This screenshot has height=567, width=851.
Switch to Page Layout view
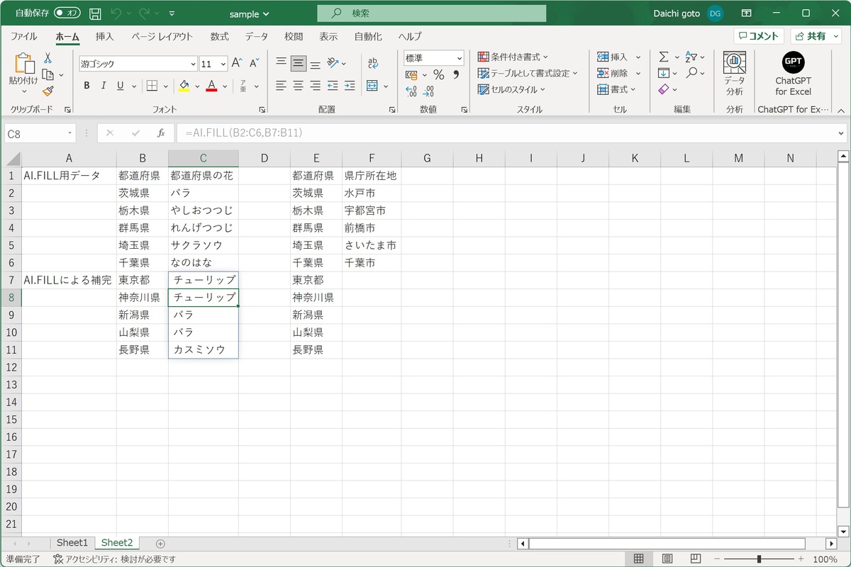pyautogui.click(x=667, y=559)
